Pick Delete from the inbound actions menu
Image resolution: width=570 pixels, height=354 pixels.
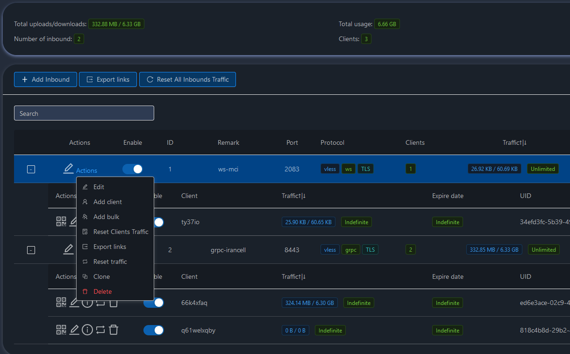tap(102, 291)
